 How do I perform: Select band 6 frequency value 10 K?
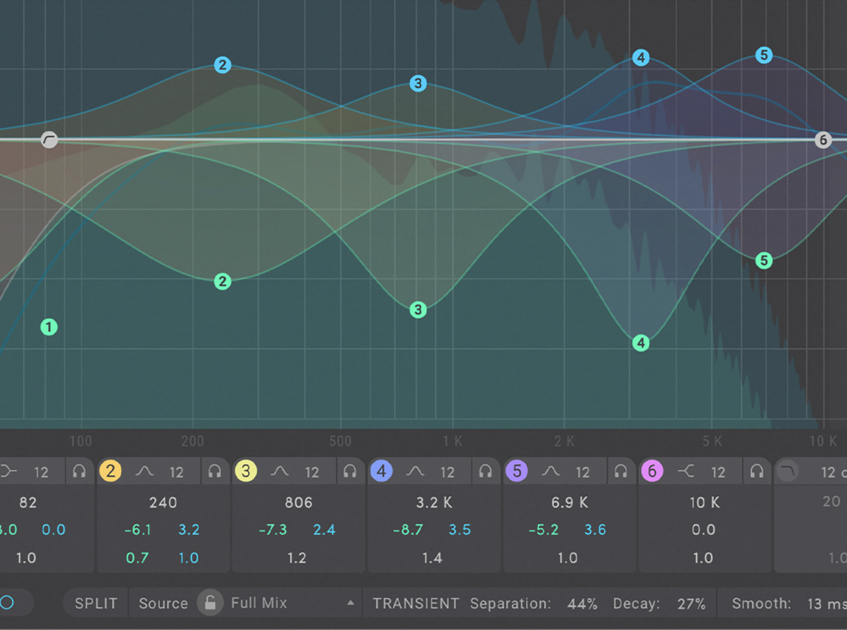click(705, 503)
